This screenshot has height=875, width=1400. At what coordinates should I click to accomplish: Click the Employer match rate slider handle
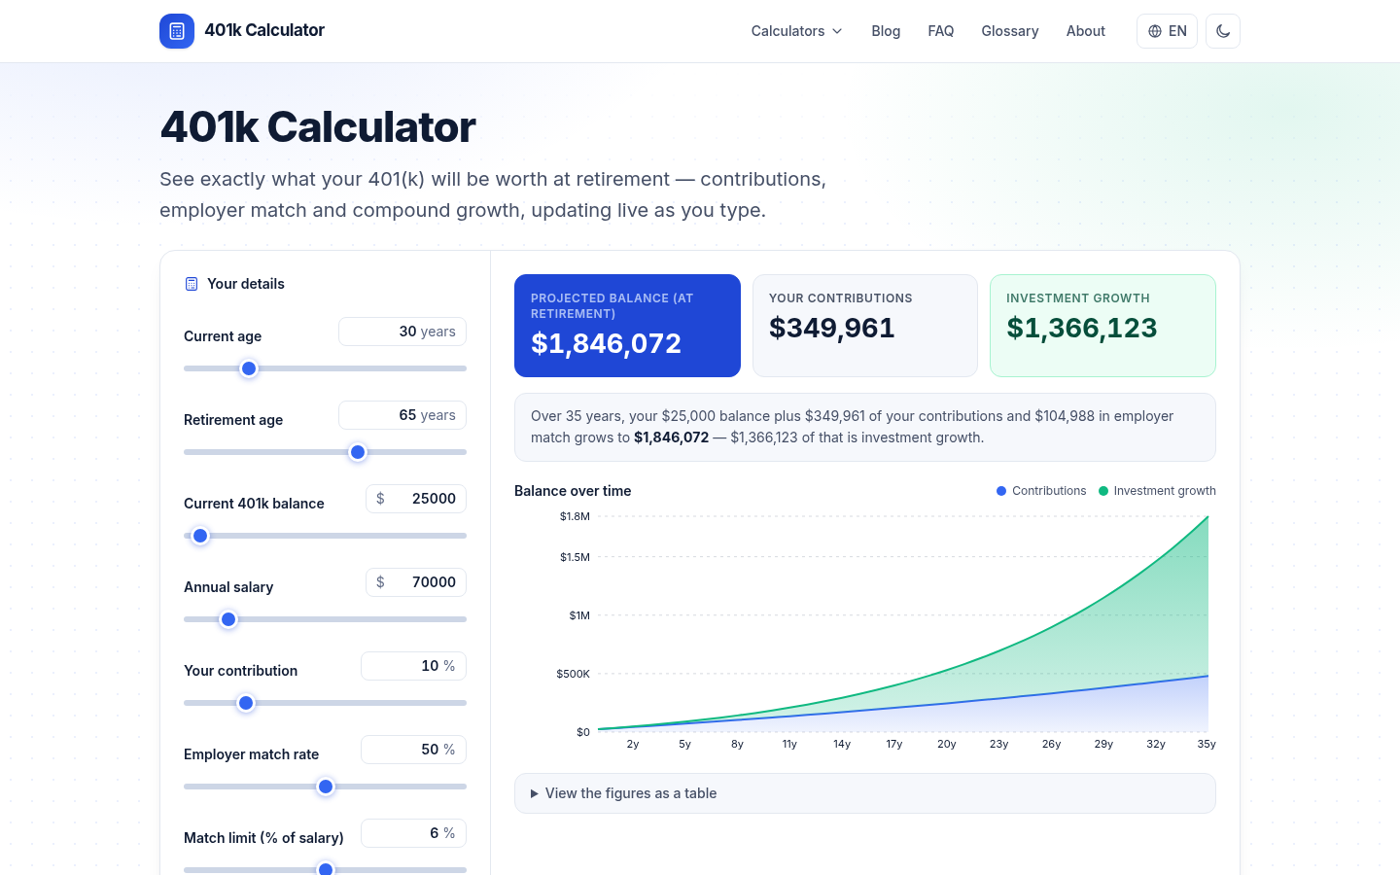click(x=326, y=787)
